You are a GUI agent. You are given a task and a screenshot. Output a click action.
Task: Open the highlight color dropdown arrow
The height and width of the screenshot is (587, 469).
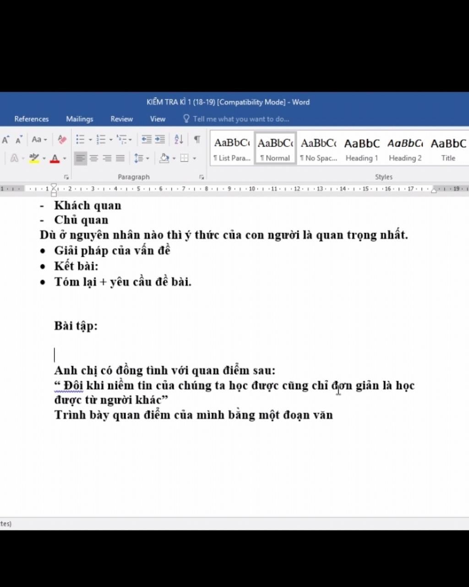tap(44, 159)
